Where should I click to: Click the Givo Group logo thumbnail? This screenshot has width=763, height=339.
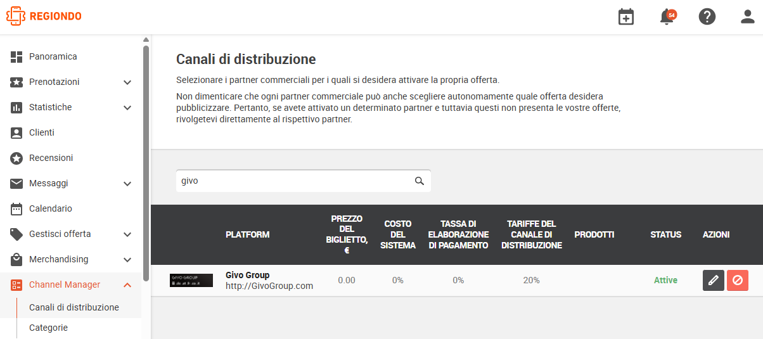(x=191, y=280)
